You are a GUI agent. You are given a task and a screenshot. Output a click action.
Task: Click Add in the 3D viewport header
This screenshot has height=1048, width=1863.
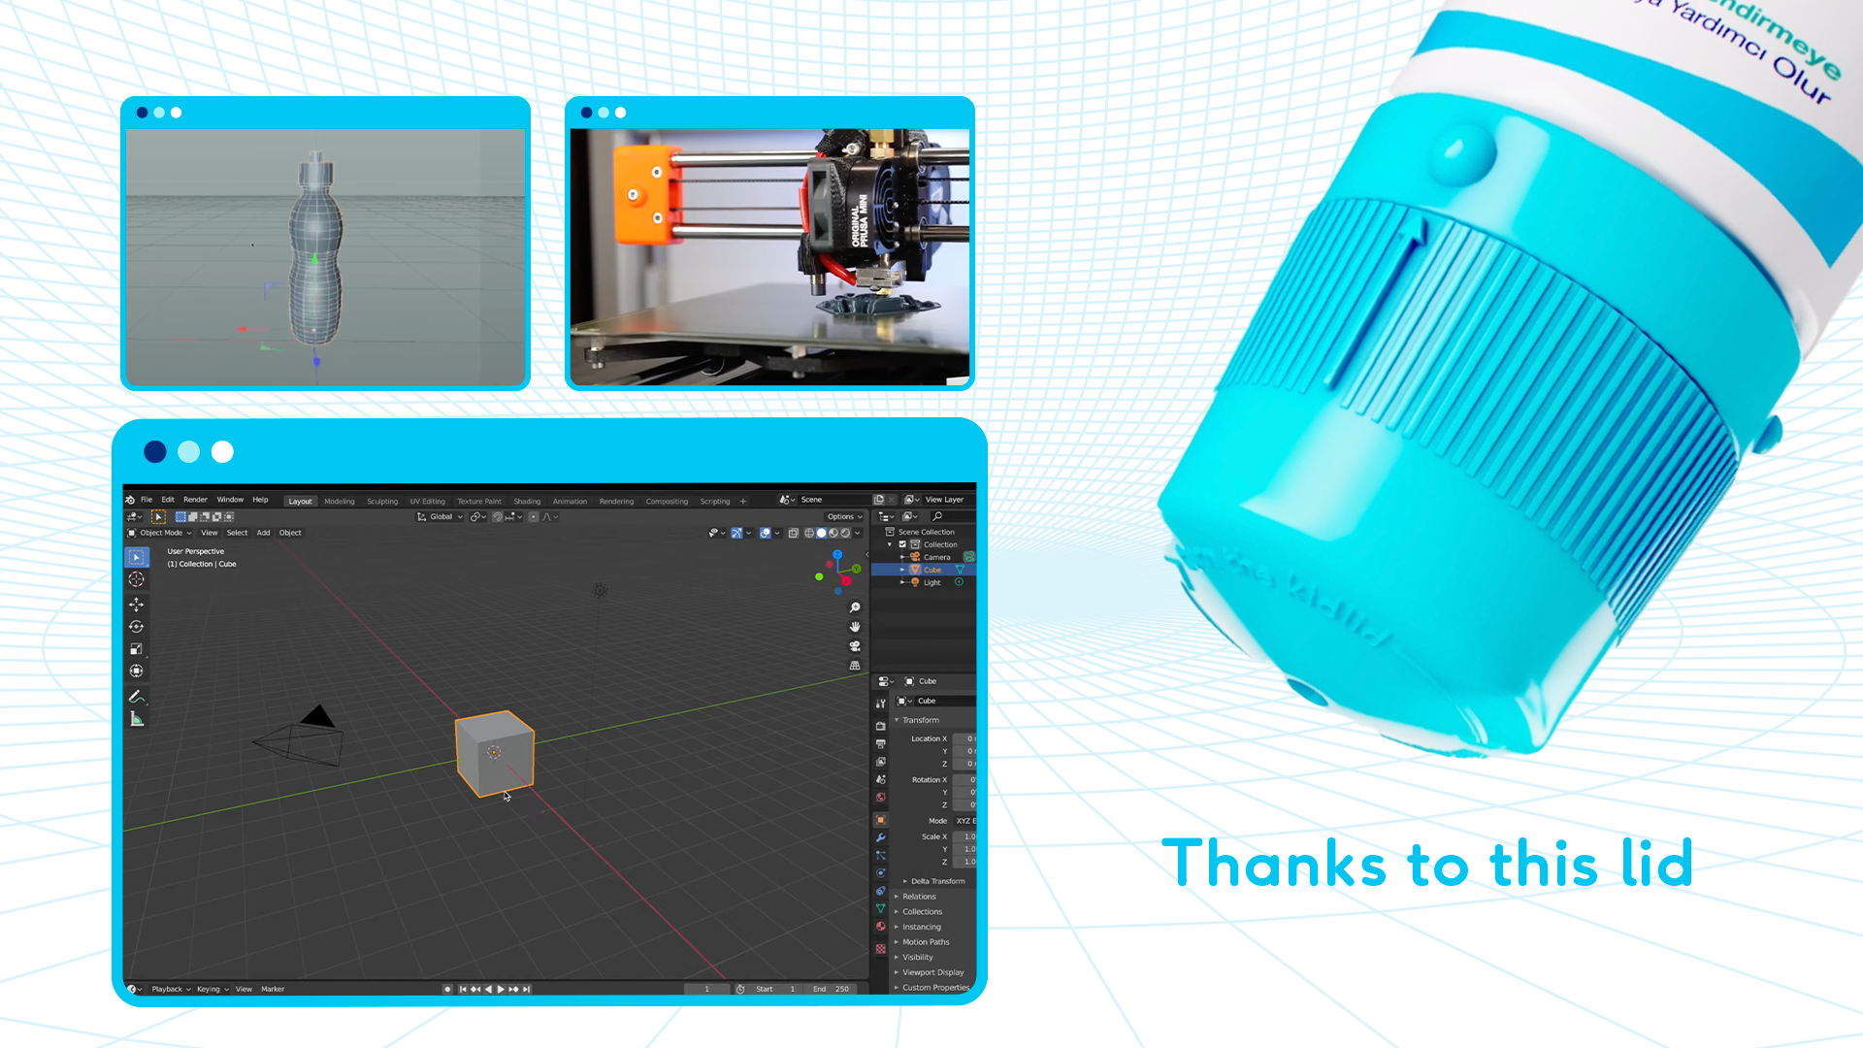263,533
